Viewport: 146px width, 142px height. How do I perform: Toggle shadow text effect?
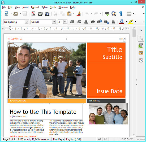pyautogui.click(x=113, y=22)
